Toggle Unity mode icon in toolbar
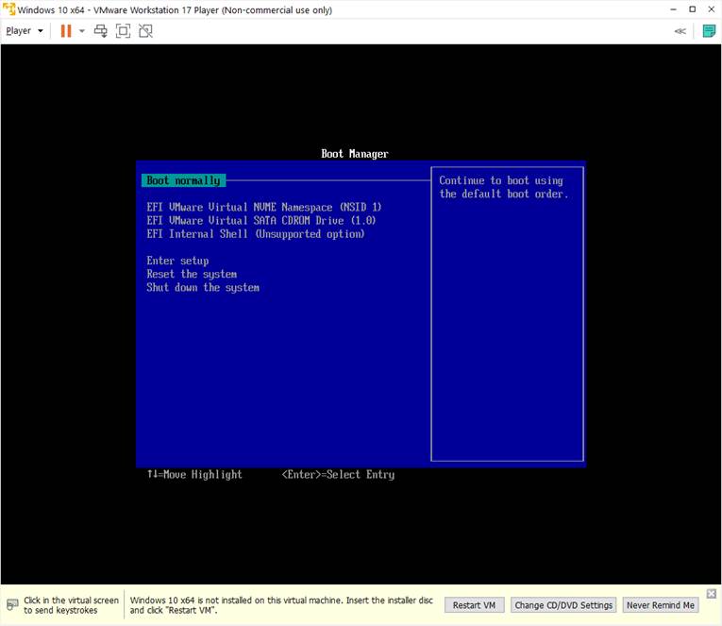The height and width of the screenshot is (626, 722). point(145,31)
